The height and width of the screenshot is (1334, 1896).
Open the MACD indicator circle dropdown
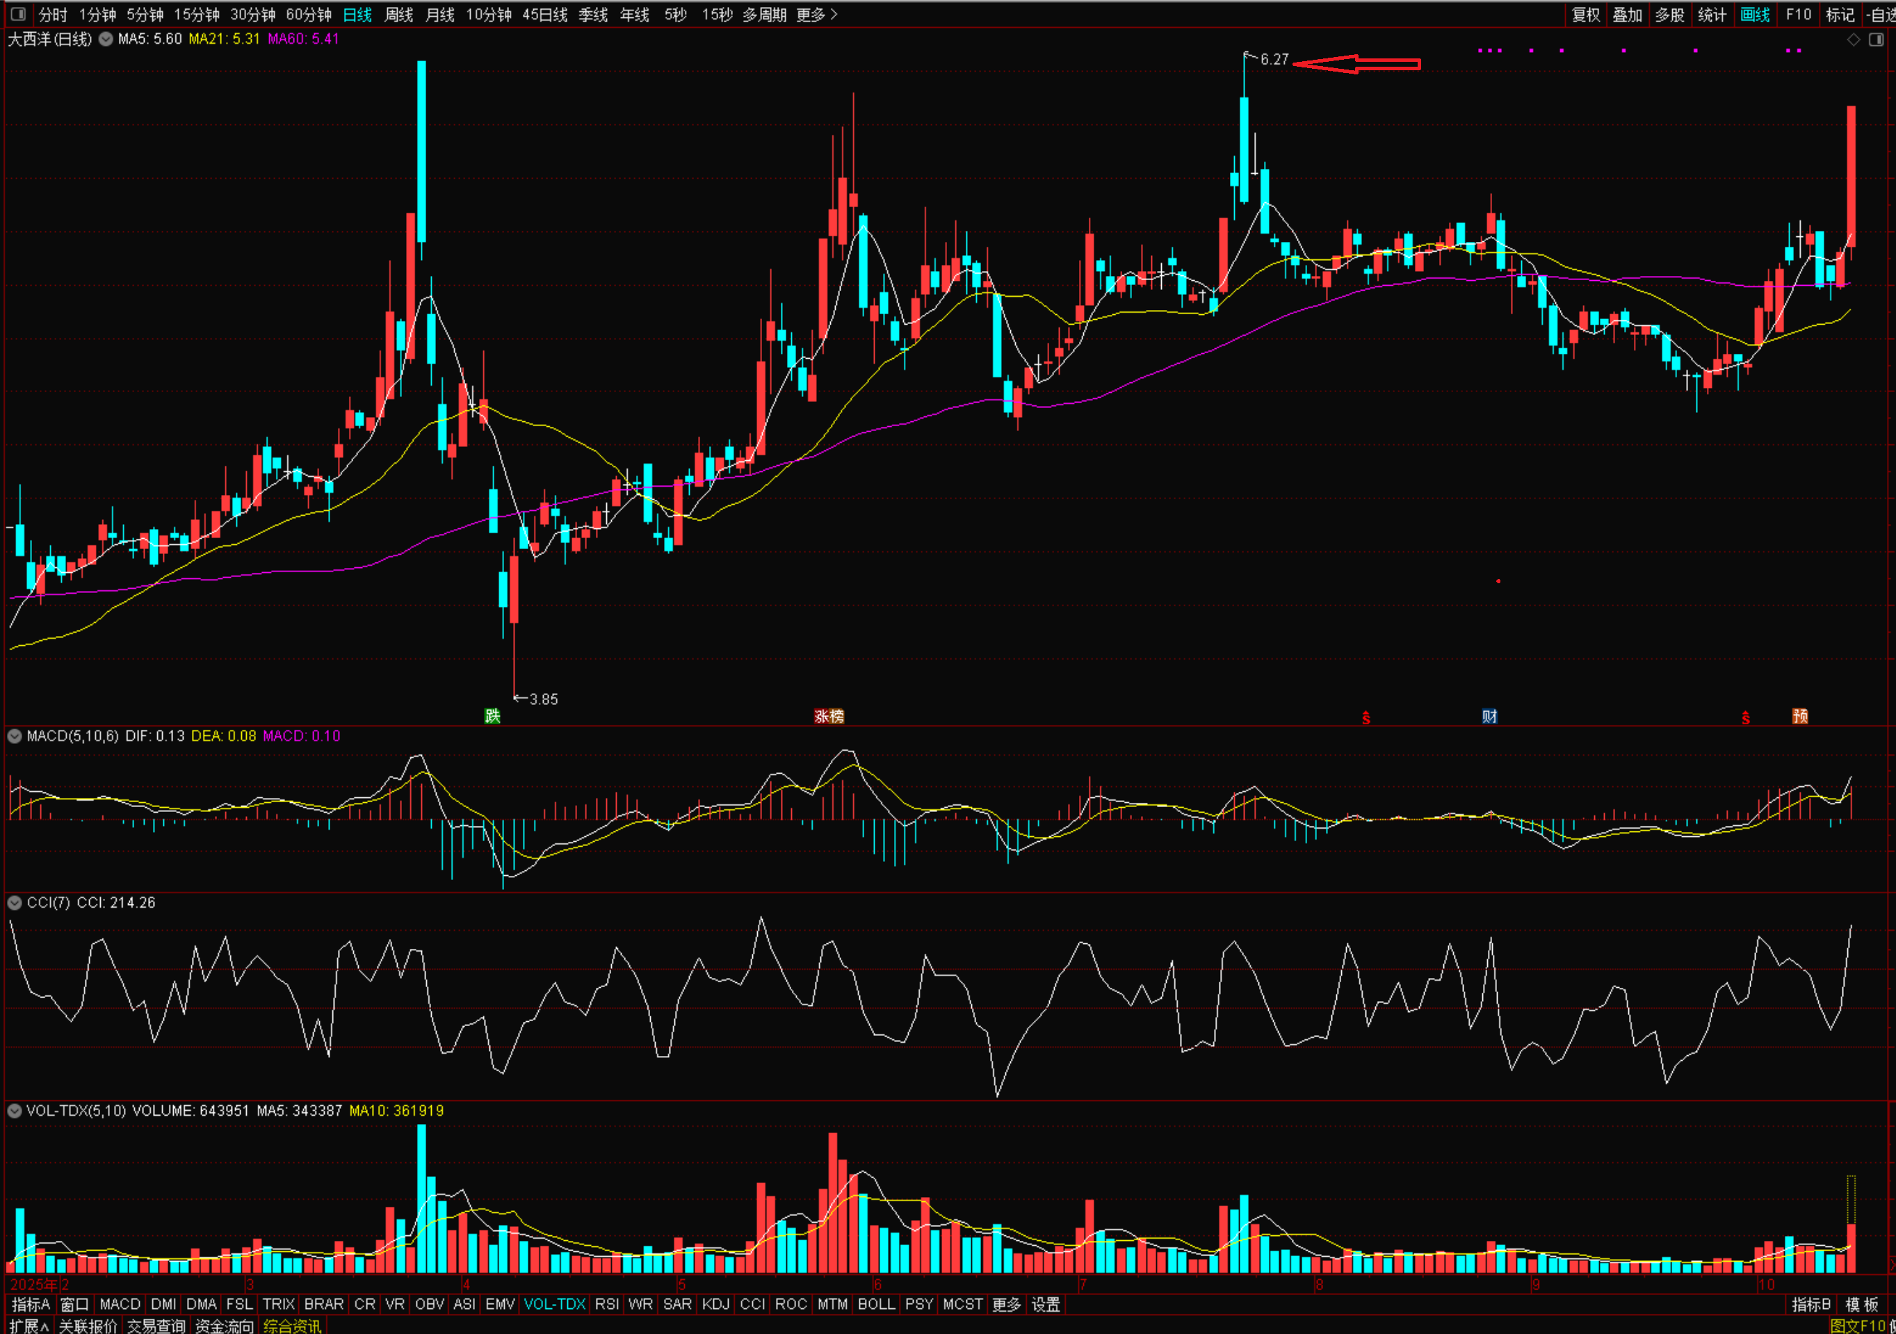click(15, 735)
